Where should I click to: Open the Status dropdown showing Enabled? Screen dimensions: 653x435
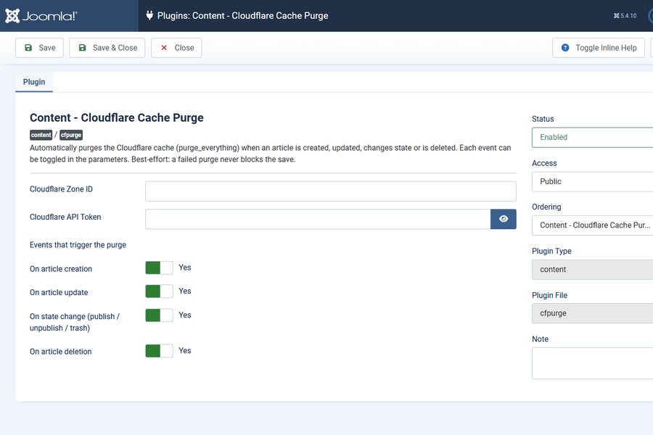pos(592,137)
